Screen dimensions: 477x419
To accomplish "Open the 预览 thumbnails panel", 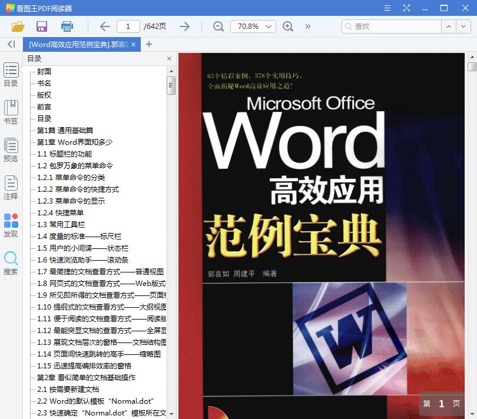I will 11,150.
